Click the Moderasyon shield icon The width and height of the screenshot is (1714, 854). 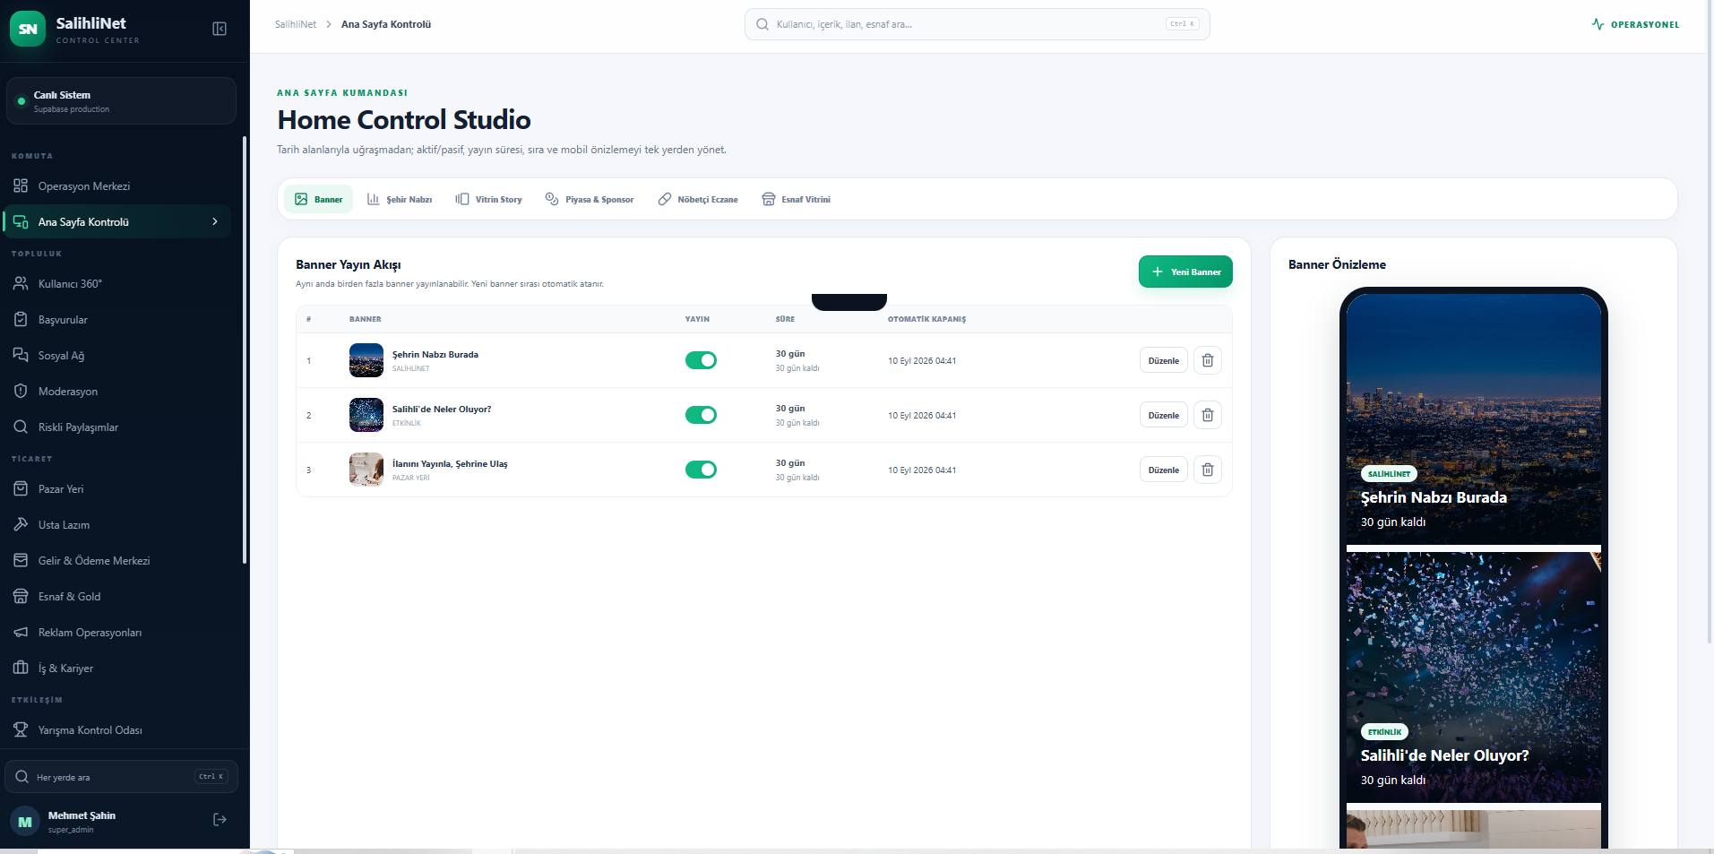point(21,391)
